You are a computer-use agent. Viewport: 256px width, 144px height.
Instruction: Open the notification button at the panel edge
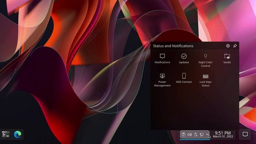tap(245, 134)
